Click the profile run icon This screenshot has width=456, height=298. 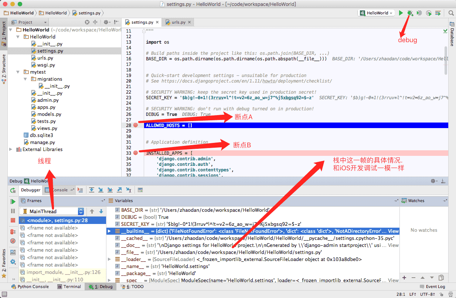[429, 13]
